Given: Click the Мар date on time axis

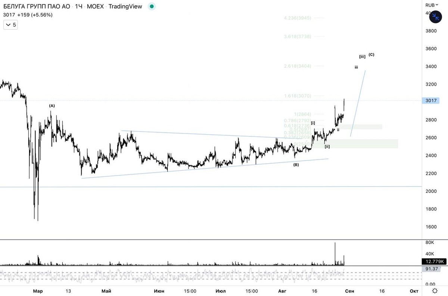Looking at the screenshot, I should coord(38,291).
